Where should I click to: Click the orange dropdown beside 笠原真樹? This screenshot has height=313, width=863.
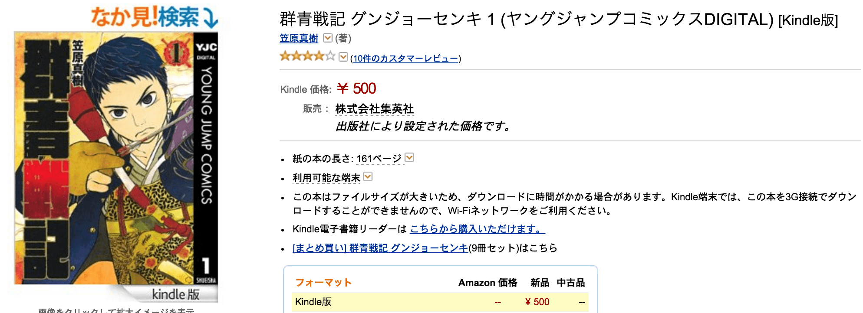327,39
